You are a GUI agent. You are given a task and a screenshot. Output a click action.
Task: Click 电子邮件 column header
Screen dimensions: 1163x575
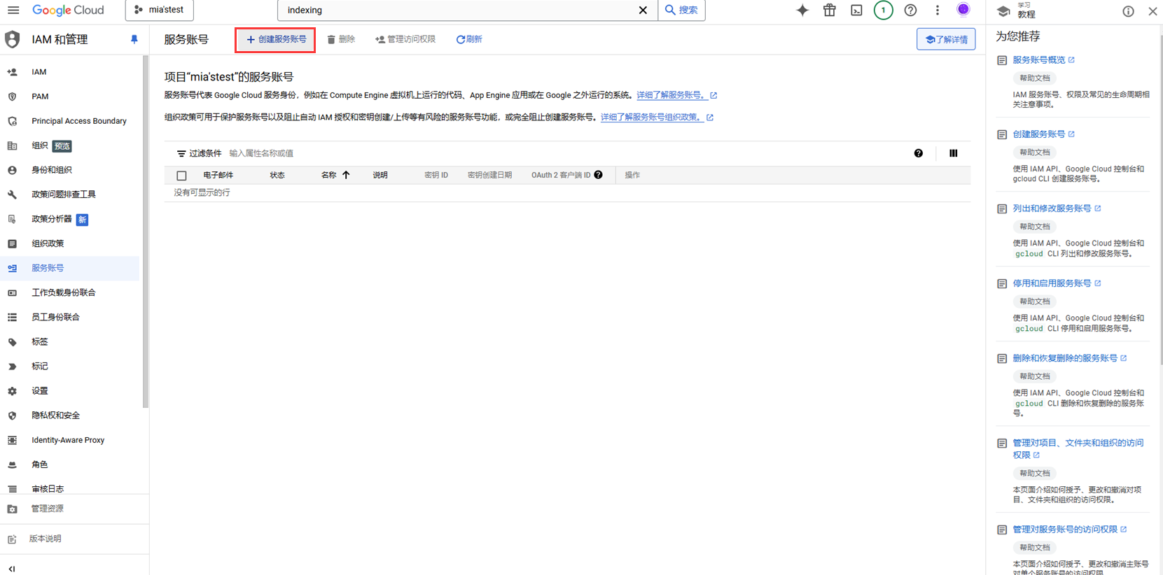[x=218, y=175]
